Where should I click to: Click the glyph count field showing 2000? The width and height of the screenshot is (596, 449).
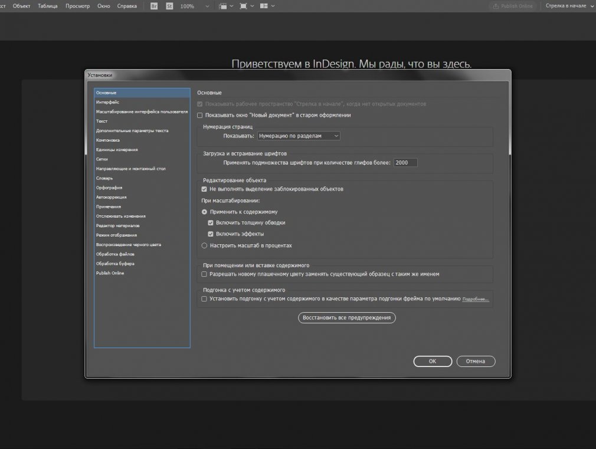(405, 163)
